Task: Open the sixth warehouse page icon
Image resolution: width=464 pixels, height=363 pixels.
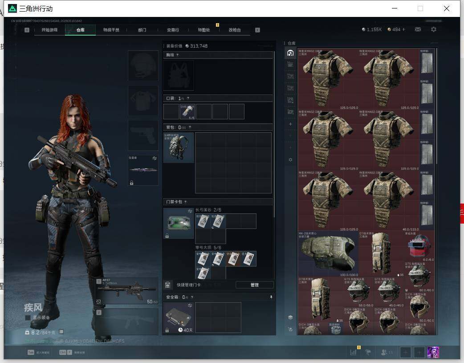Action: click(290, 112)
